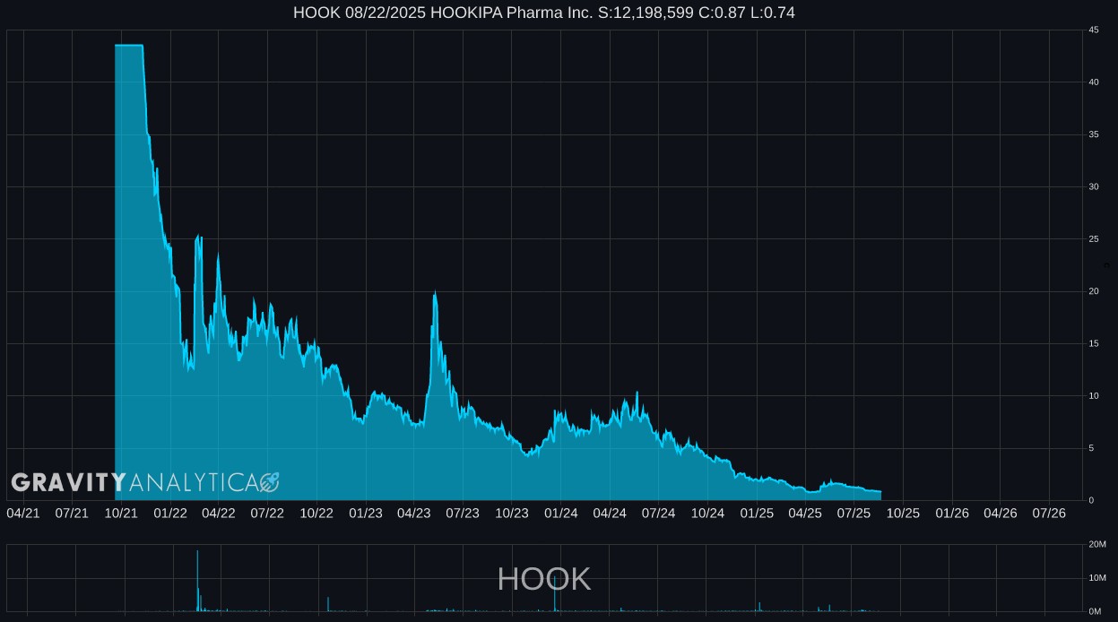Select the 10/25 x-axis date label

903,513
